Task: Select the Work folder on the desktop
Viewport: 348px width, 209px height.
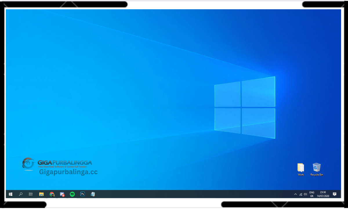Action: pyautogui.click(x=301, y=170)
